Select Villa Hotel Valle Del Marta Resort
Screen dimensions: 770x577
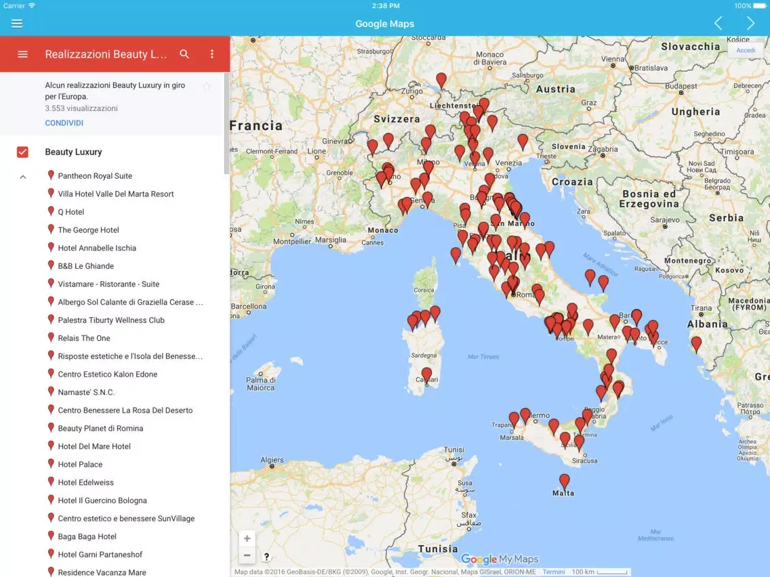click(x=116, y=194)
